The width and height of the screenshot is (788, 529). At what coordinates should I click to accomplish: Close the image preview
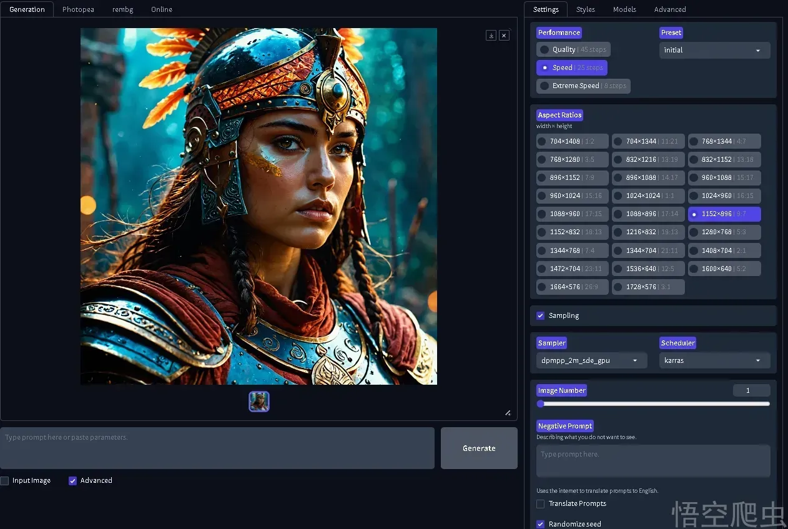504,36
